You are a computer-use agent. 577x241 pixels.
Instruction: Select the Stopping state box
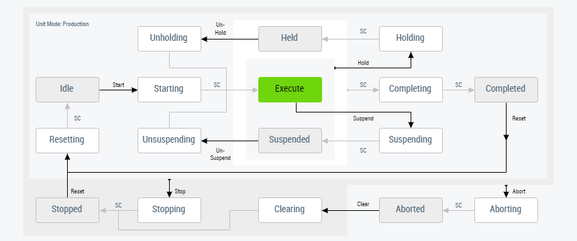[169, 210]
